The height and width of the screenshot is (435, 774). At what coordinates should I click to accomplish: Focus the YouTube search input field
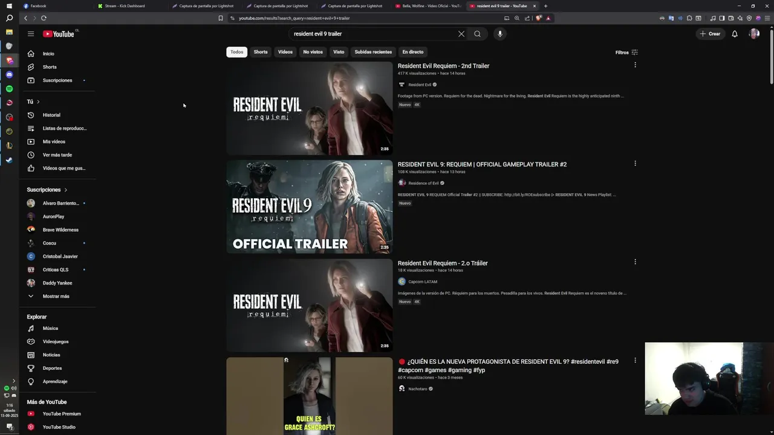click(372, 34)
